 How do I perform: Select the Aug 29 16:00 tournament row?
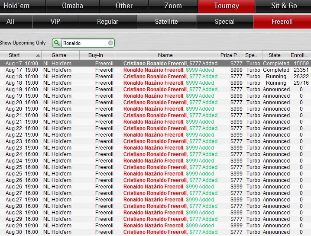point(155,219)
